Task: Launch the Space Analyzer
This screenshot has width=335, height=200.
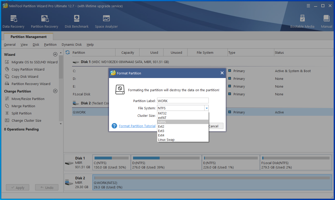Action: [106, 21]
